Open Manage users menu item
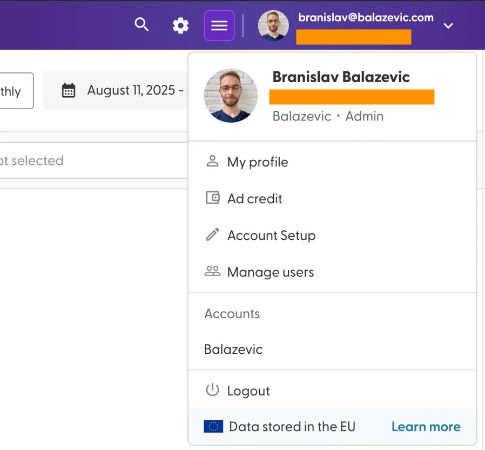 (332, 272)
